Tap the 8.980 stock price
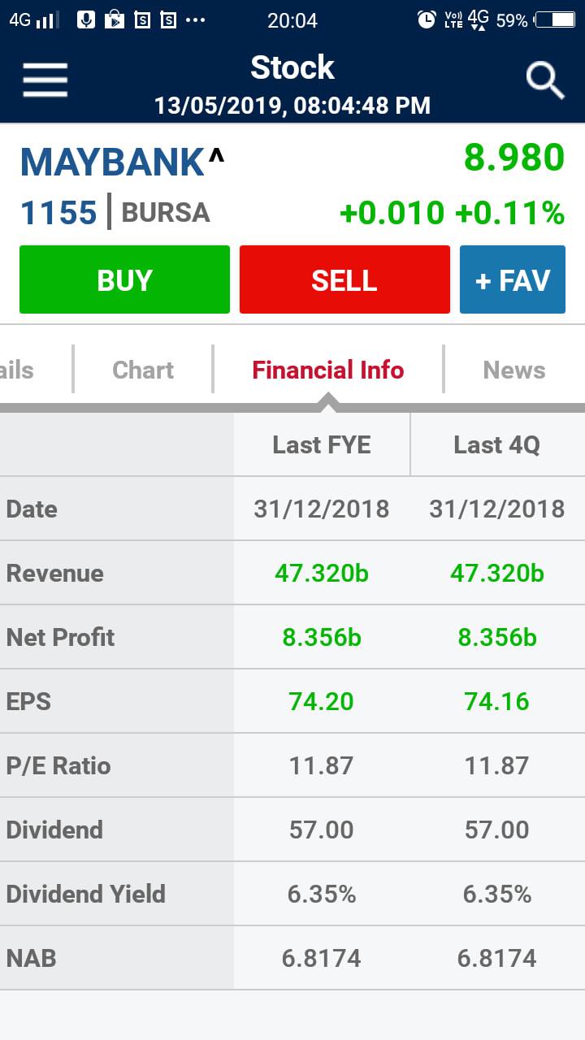 point(514,158)
